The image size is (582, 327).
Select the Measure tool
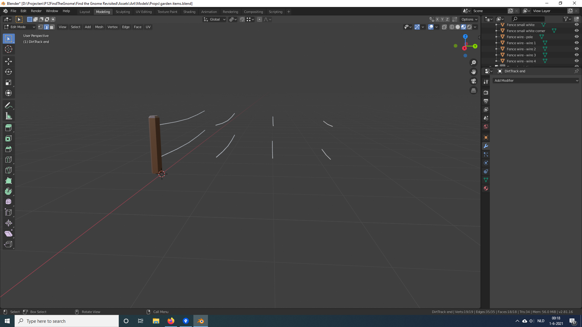(8, 116)
